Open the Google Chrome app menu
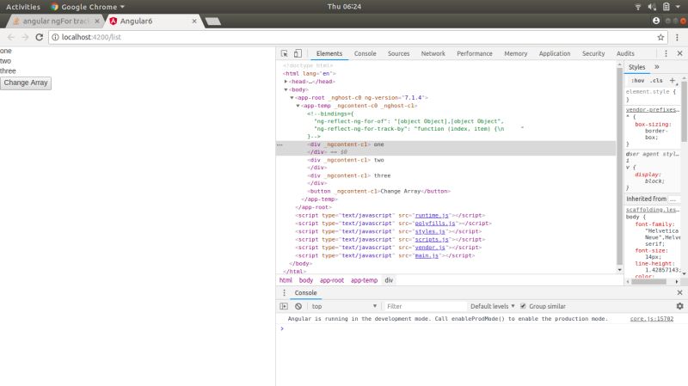Screen dimensions: 688x386 click(x=88, y=7)
